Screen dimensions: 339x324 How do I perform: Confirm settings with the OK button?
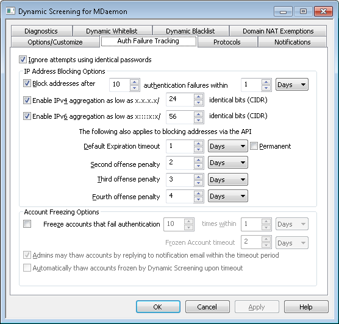pyautogui.click(x=158, y=307)
